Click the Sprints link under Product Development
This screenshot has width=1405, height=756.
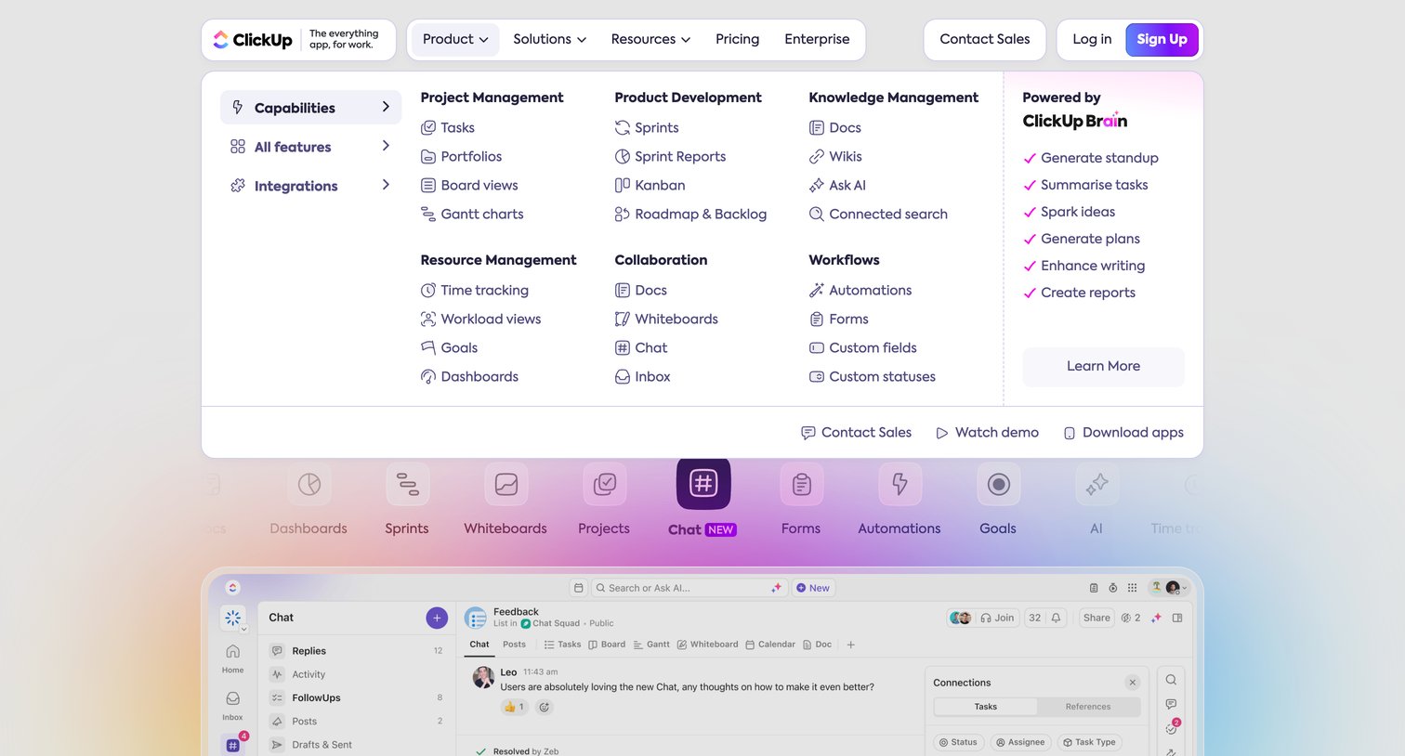coord(647,128)
